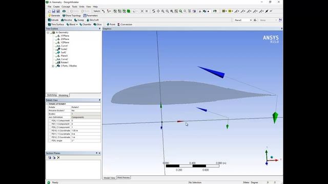The height and width of the screenshot is (184, 328).
Task: Click the New Sketch icon
Action: pyautogui.click(x=280, y=20)
